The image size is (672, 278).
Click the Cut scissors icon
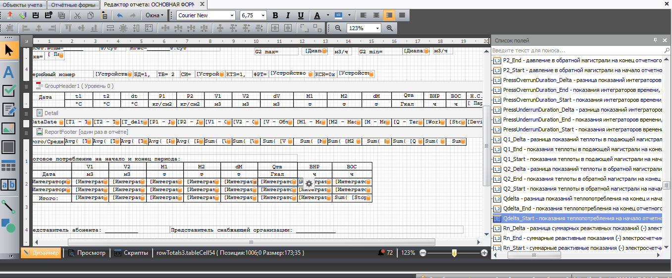point(77,15)
